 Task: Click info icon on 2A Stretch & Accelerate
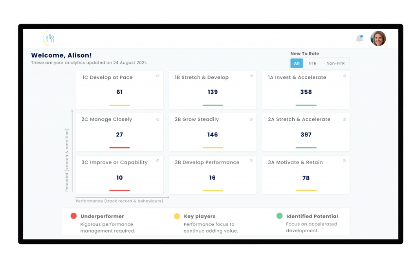(x=344, y=119)
